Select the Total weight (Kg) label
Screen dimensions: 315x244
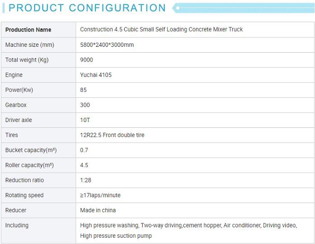tap(27, 60)
